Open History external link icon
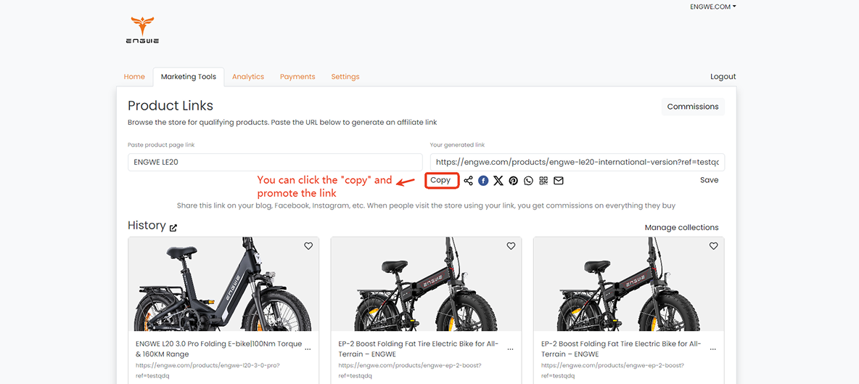859x384 pixels. (x=173, y=227)
